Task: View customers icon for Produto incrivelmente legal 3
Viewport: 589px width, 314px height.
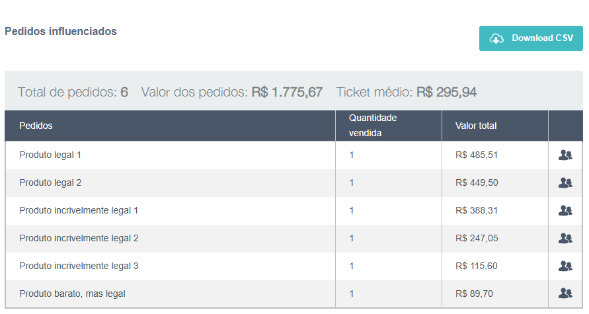Action: [565, 266]
